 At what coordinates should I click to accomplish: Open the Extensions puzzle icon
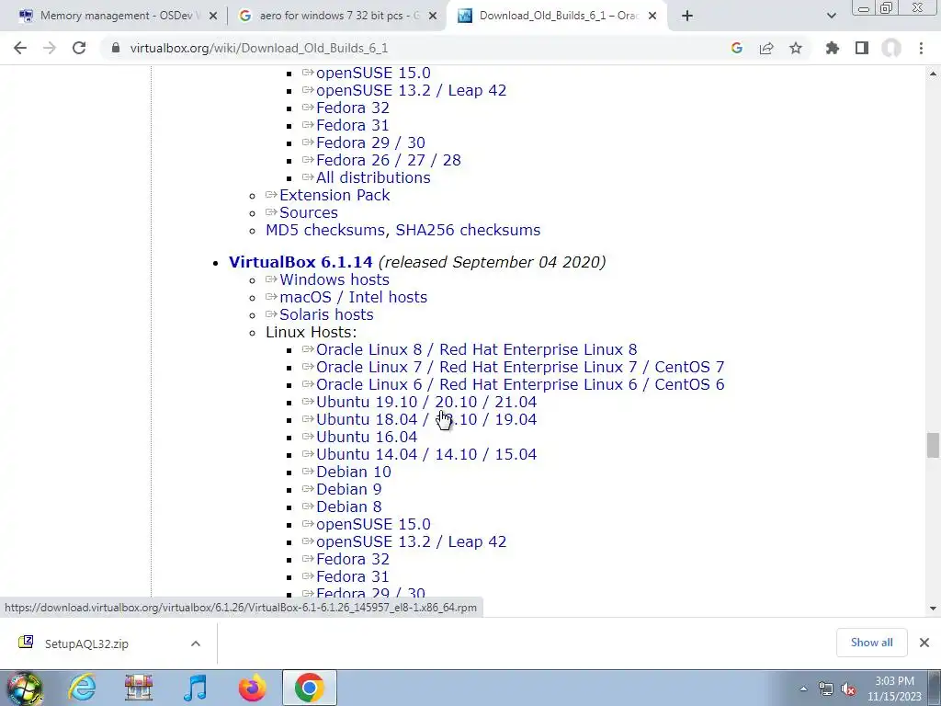[832, 48]
